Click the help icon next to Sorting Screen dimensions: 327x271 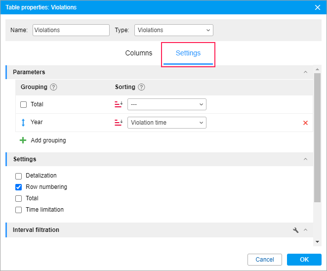141,87
